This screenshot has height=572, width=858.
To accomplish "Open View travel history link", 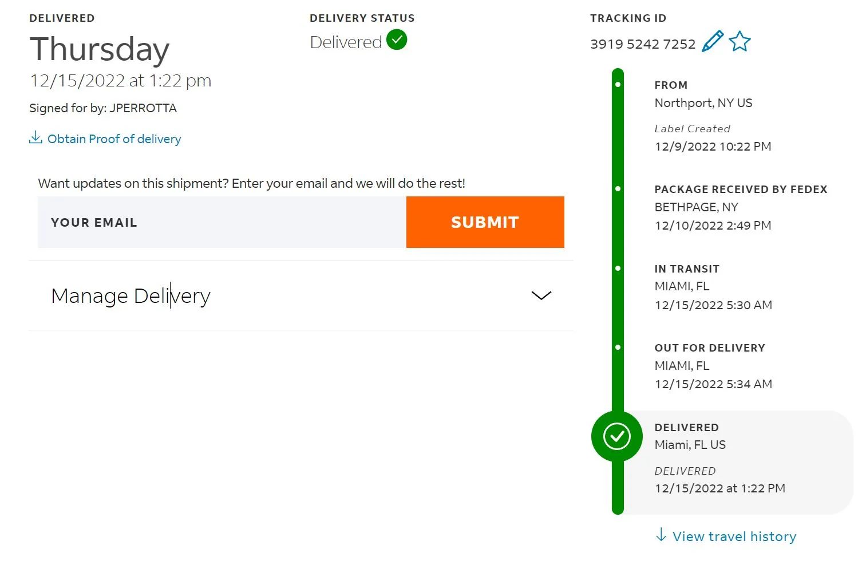I will (x=734, y=537).
